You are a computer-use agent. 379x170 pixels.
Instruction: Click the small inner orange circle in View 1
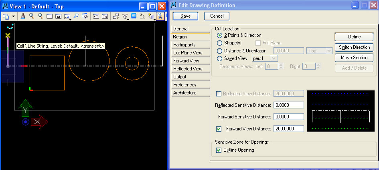[132, 64]
